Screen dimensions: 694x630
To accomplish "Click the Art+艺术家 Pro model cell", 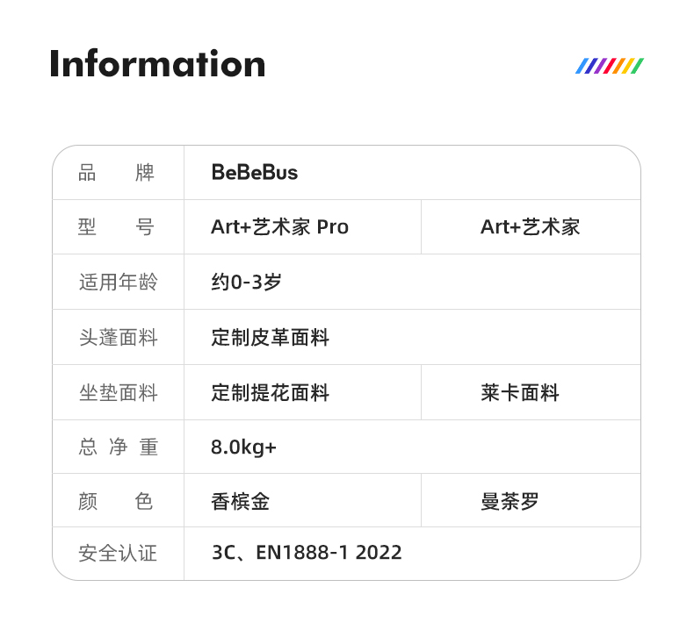I will pos(279,227).
